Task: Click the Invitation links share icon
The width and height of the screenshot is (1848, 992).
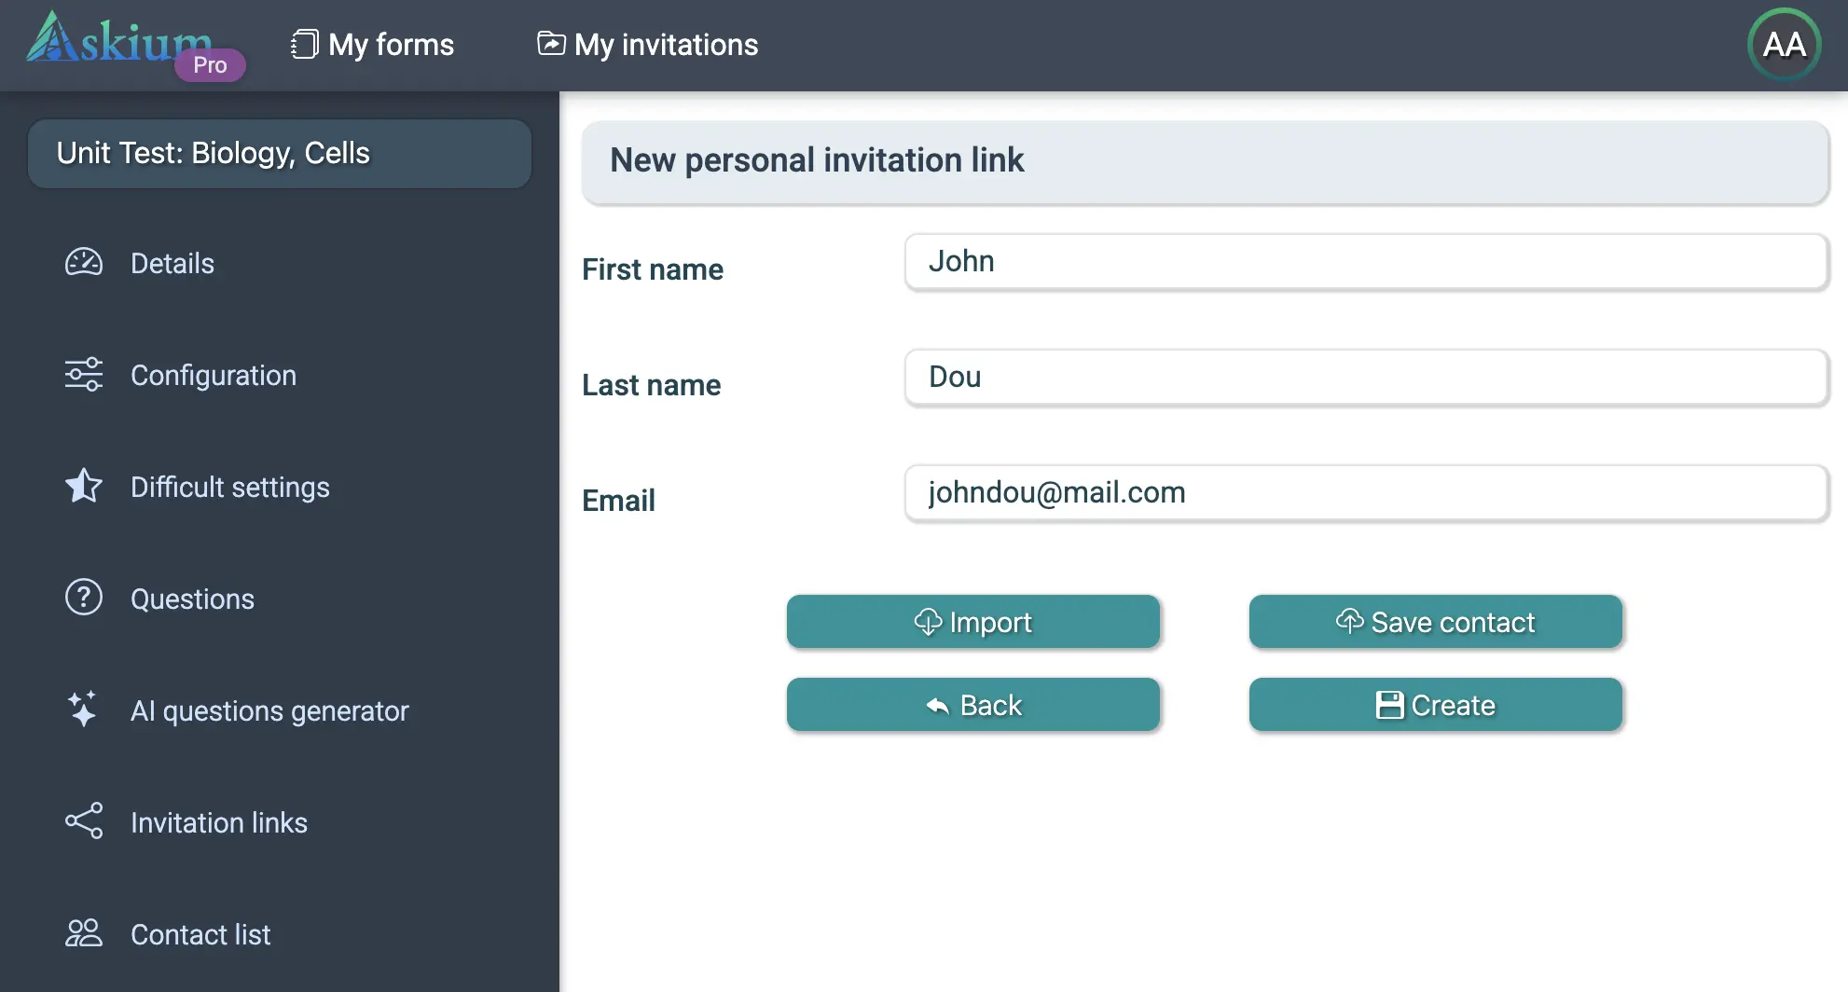Action: [x=84, y=821]
